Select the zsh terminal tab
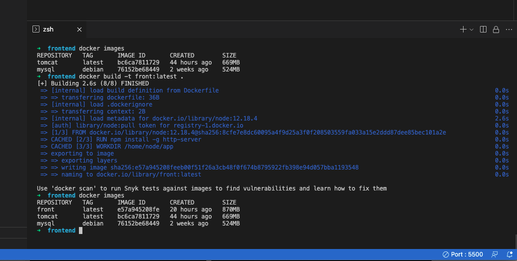 [x=57, y=29]
